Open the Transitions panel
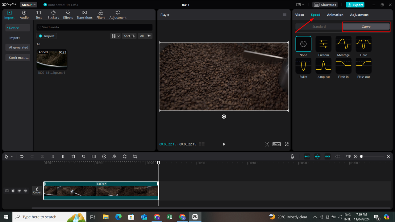Image resolution: width=395 pixels, height=222 pixels. [84, 14]
